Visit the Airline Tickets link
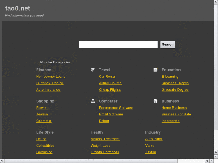This screenshot has height=163, width=218. [x=110, y=83]
